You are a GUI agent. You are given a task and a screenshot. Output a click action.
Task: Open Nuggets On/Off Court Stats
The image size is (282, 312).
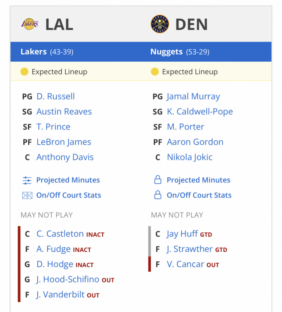[x=199, y=195]
